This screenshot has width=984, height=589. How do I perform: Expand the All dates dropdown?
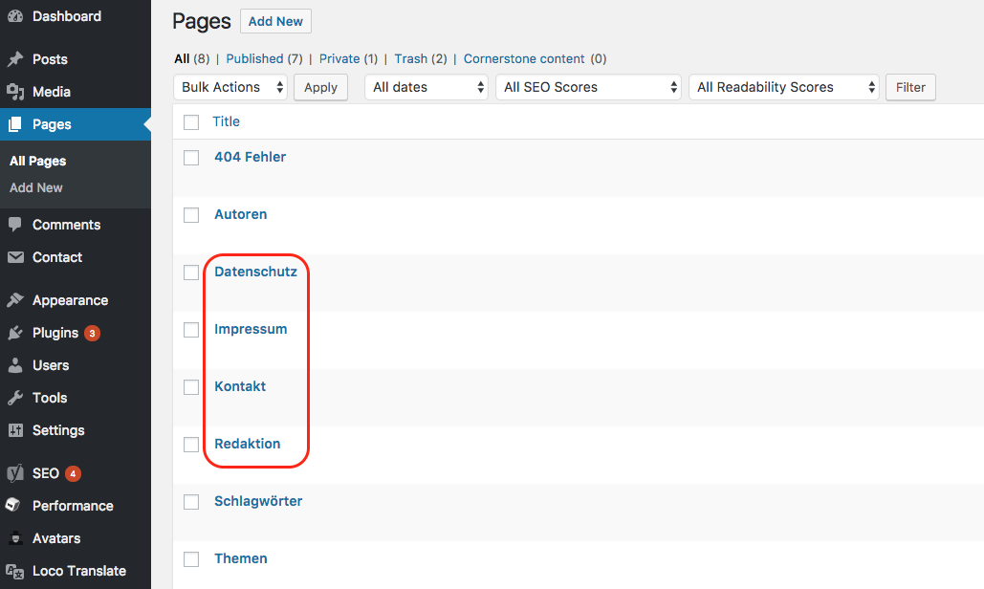[426, 87]
